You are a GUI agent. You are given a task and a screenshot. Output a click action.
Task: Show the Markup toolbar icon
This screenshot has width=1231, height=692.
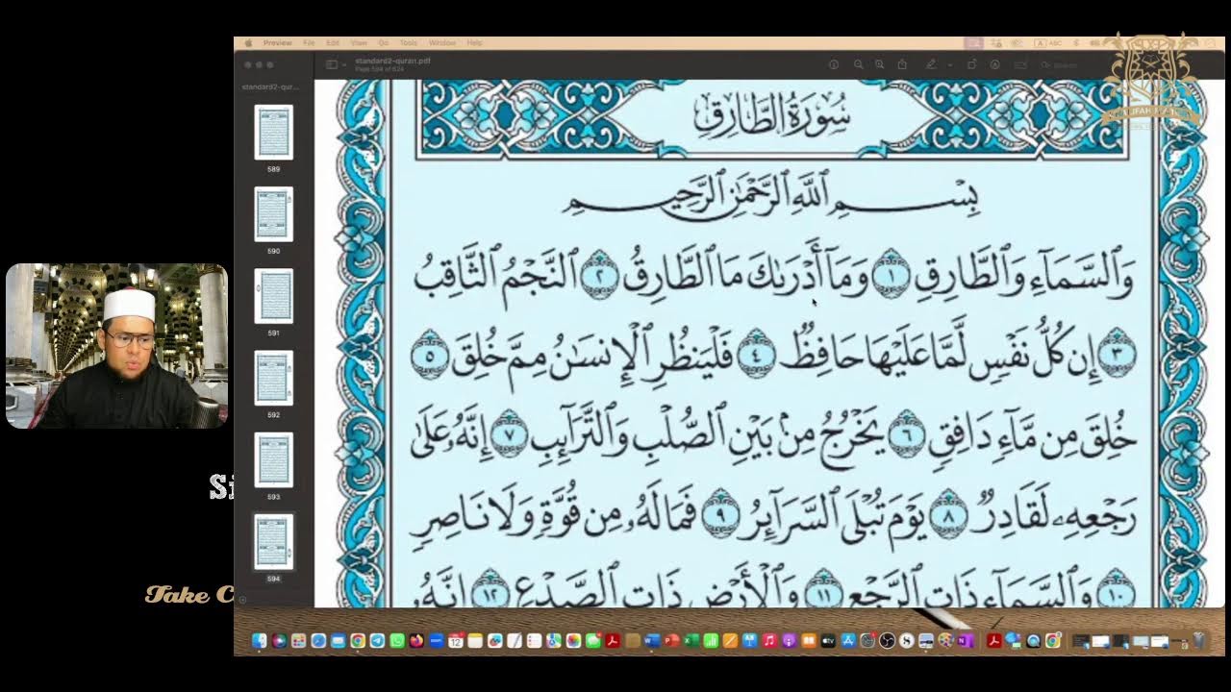click(x=994, y=64)
